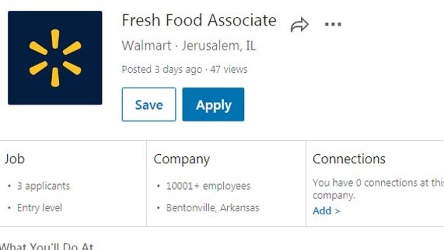
Task: Click the 47 views counter
Action: pyautogui.click(x=228, y=69)
